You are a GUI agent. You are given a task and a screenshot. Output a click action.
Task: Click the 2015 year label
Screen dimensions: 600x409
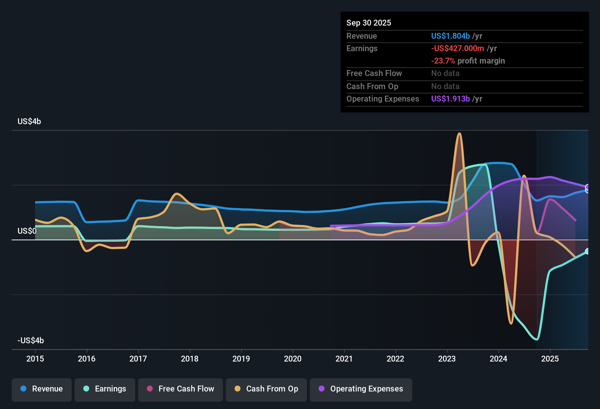(x=35, y=359)
